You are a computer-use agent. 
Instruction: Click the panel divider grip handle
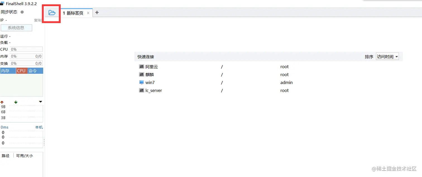(44, 142)
